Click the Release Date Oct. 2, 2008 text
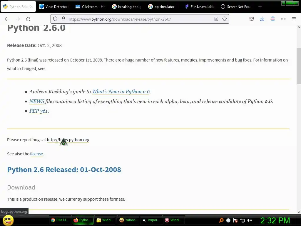Screen dimensions: 301x226 [34, 46]
